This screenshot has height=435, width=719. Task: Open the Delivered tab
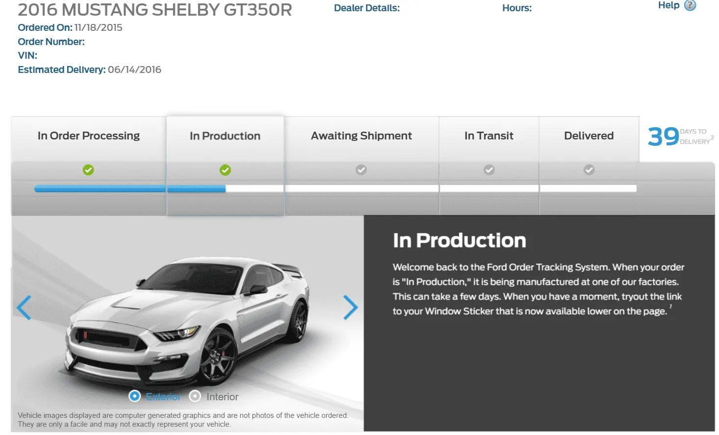point(589,136)
